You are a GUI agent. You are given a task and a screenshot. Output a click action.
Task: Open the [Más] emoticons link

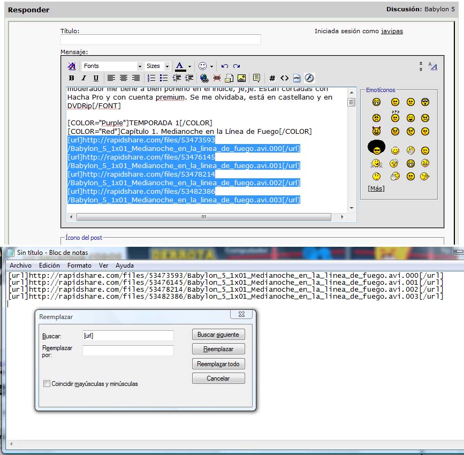coord(376,188)
